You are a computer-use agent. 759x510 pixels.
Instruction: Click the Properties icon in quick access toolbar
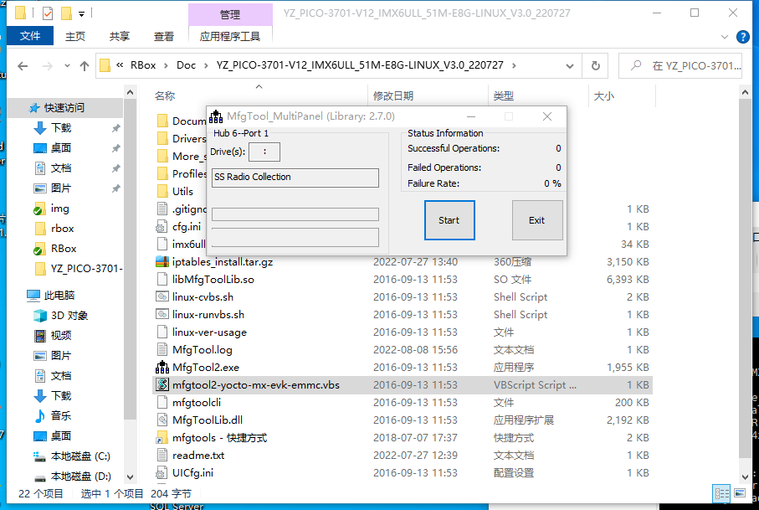pos(47,13)
